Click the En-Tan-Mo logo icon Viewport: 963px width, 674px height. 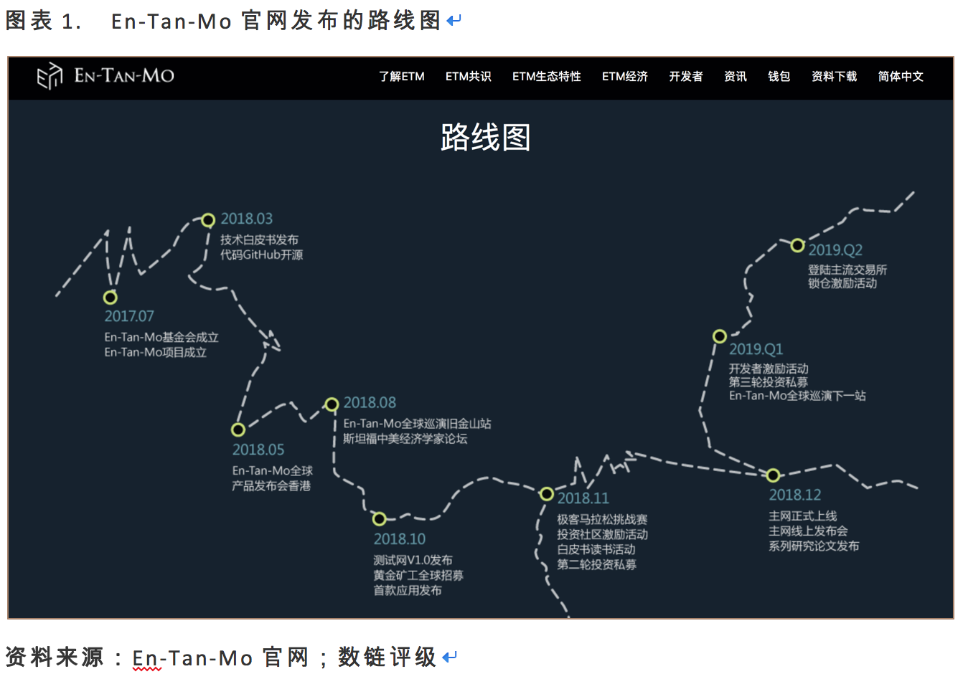tap(50, 76)
